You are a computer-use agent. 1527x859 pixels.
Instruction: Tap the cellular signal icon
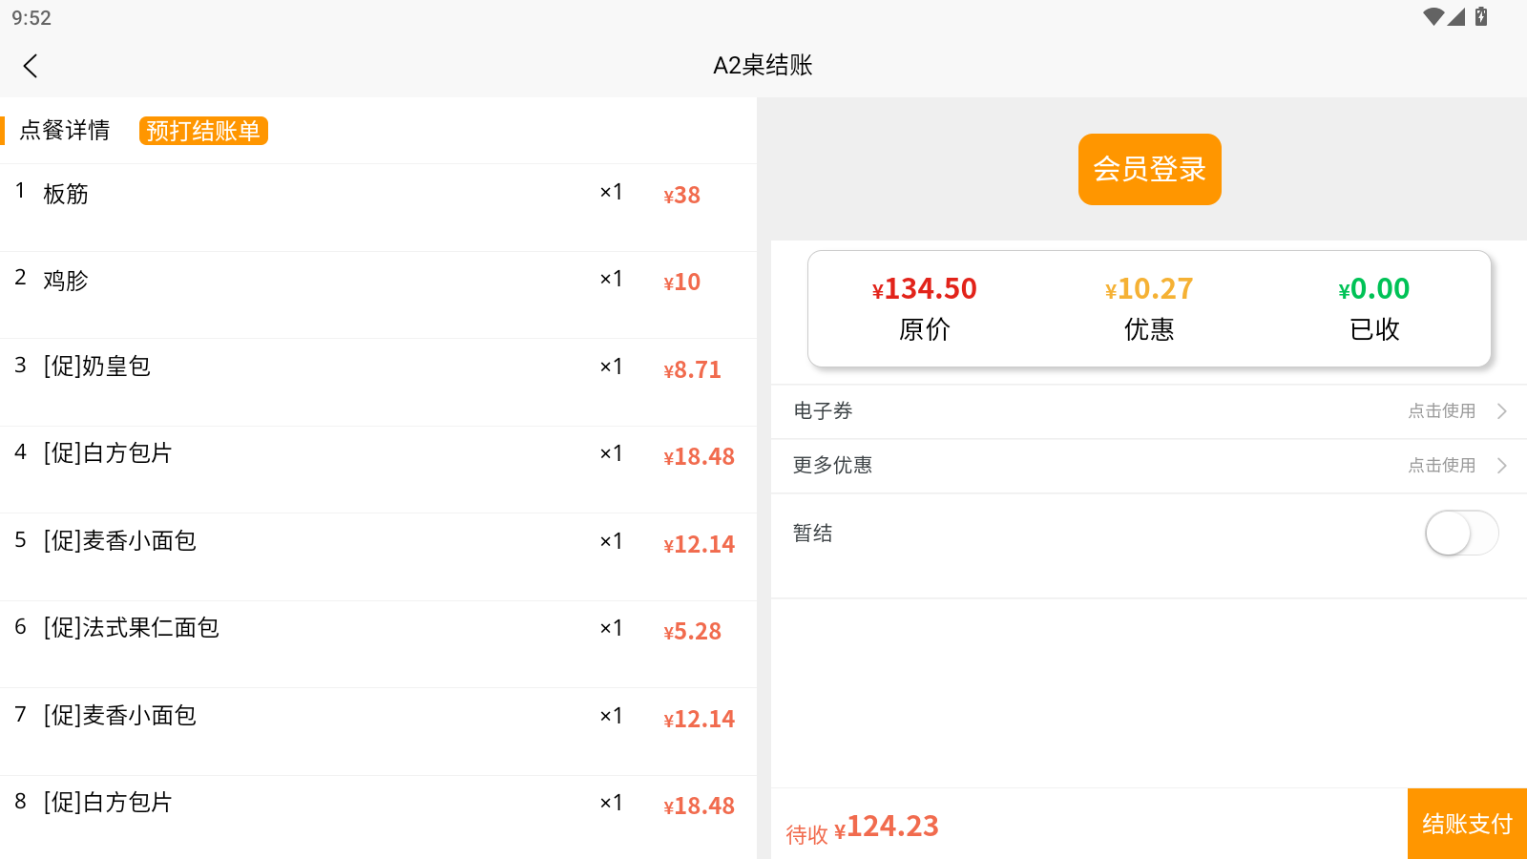(1456, 17)
